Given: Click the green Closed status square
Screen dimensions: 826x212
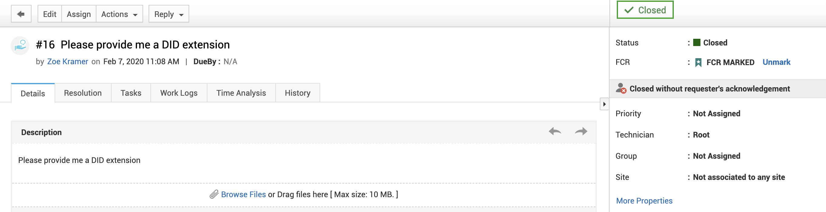Looking at the screenshot, I should click(x=697, y=43).
